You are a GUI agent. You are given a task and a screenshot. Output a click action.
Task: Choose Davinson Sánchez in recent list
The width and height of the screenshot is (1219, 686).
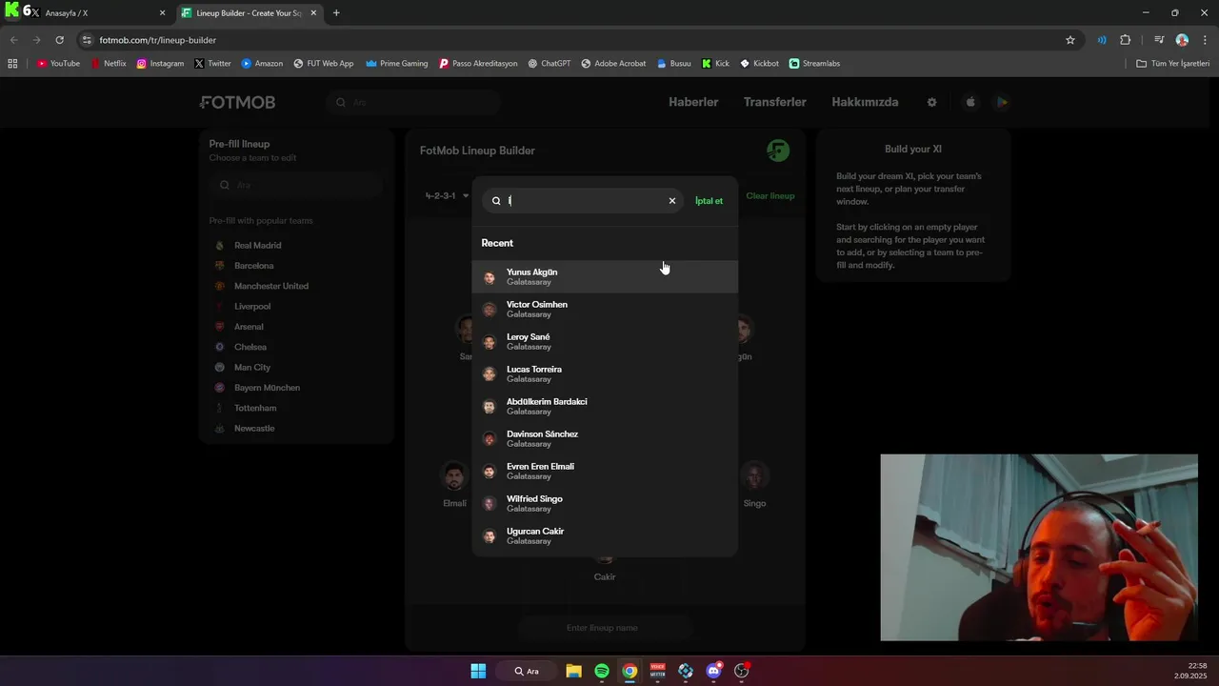pyautogui.click(x=605, y=438)
